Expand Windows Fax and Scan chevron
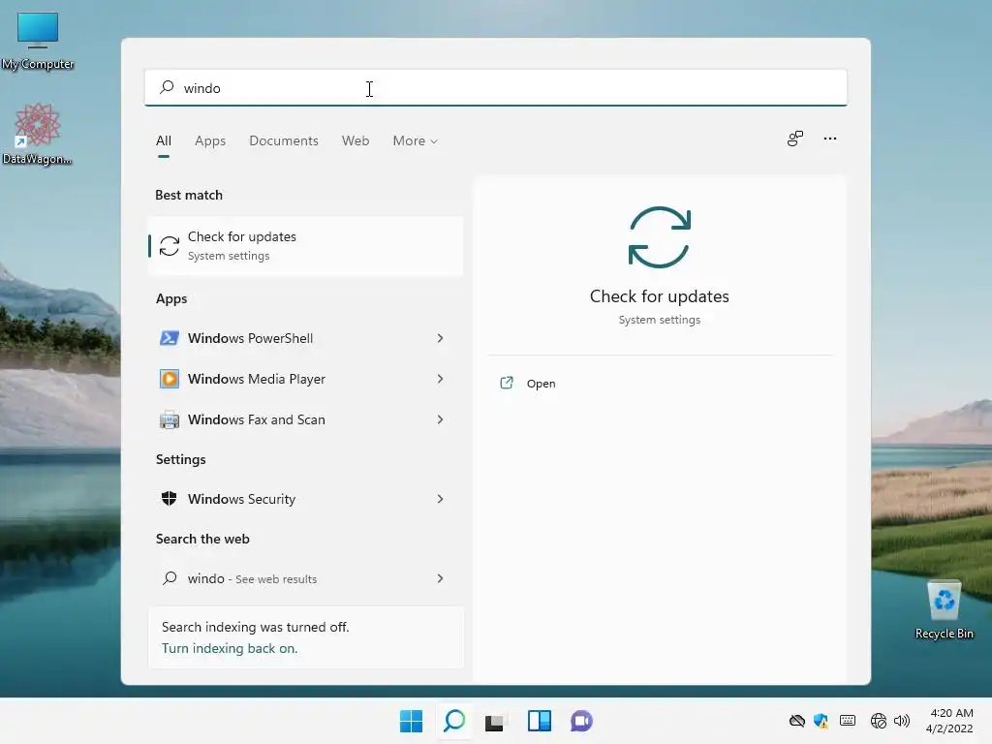Image resolution: width=992 pixels, height=744 pixels. click(441, 419)
